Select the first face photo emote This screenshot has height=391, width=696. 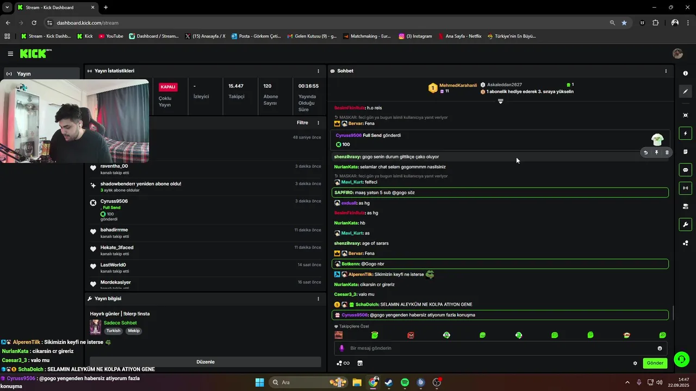pos(338,335)
